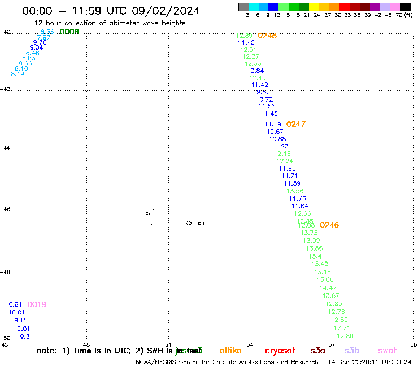Select the wave height value 11.64
This screenshot has width=418, height=367.
tap(300, 206)
